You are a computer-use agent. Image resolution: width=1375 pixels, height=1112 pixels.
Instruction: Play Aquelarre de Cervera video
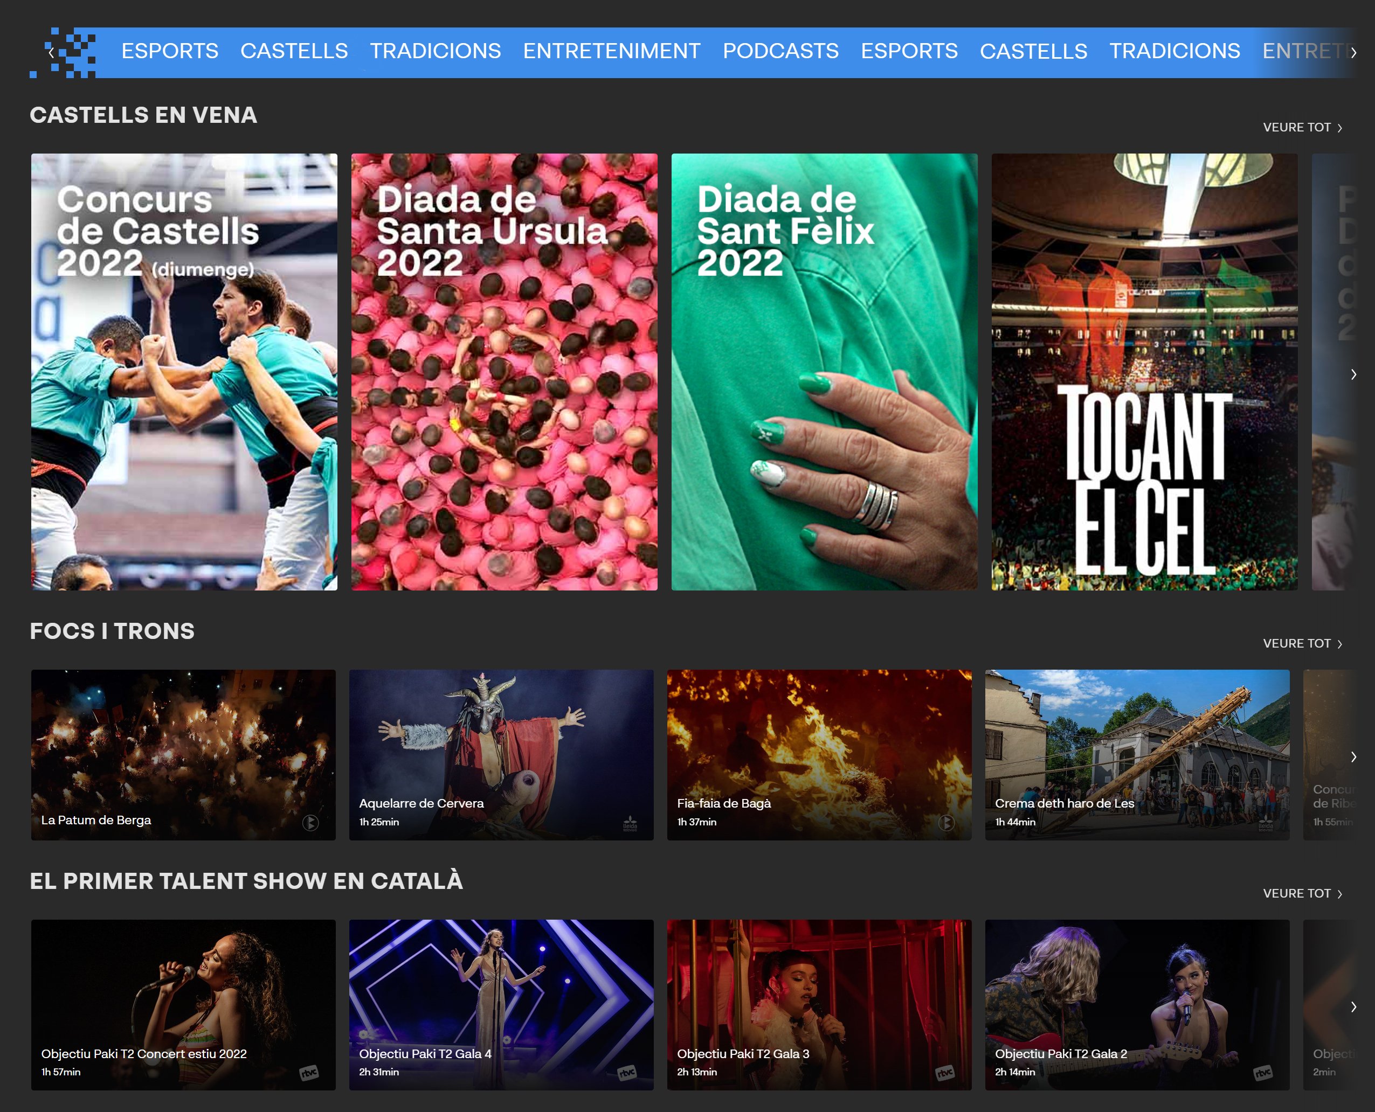501,755
